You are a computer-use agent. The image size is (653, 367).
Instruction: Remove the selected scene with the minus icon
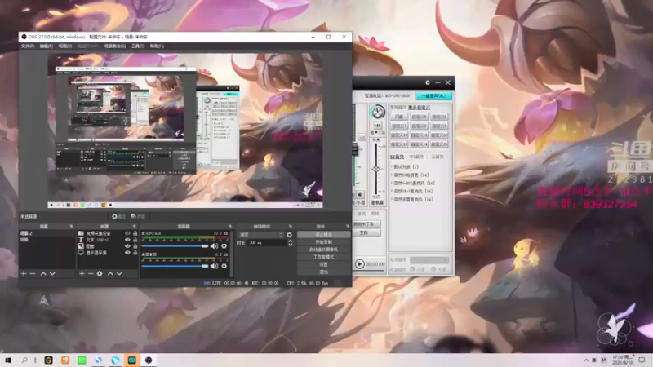click(x=33, y=273)
